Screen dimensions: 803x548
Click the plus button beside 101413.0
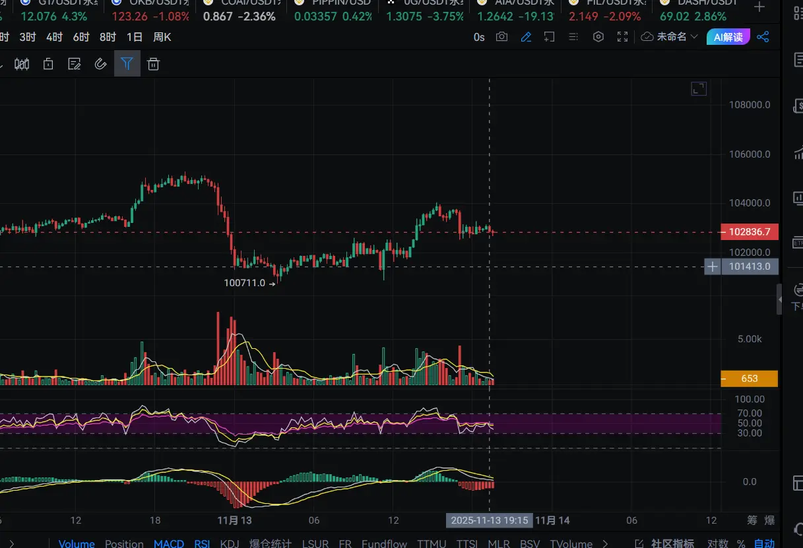click(713, 266)
